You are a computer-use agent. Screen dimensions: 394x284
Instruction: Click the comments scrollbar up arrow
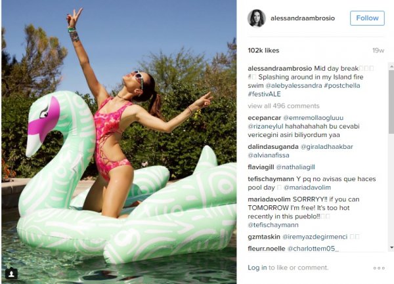pos(391,66)
